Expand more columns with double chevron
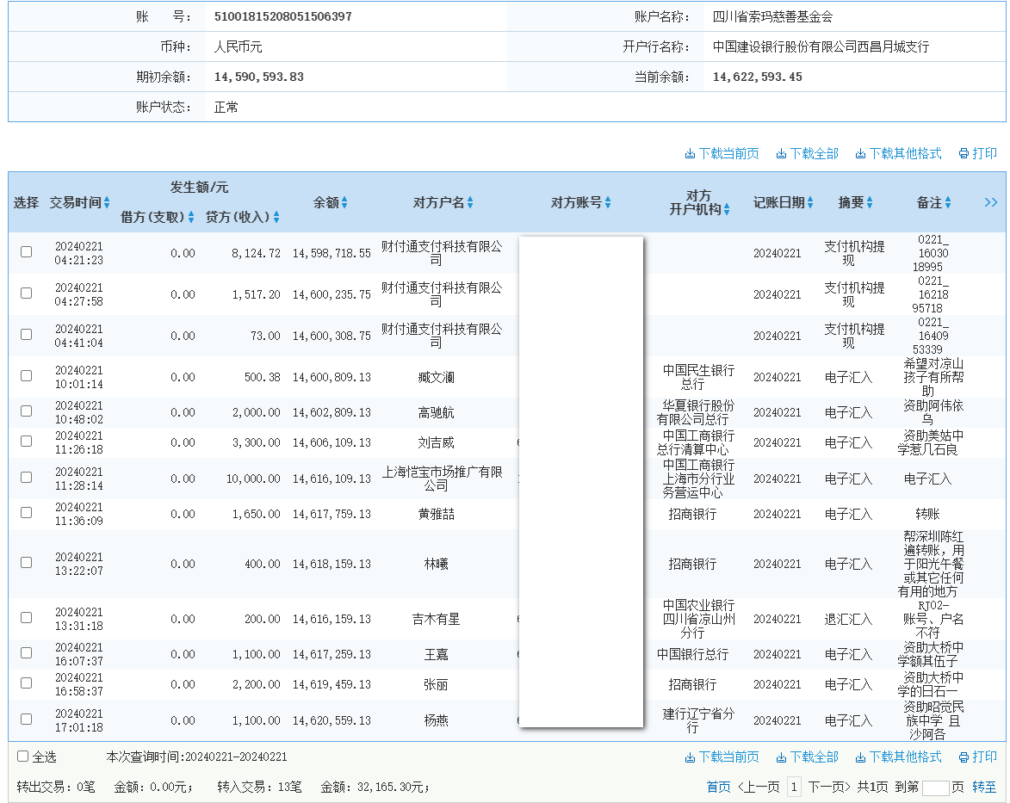1010x803 pixels. (x=991, y=203)
